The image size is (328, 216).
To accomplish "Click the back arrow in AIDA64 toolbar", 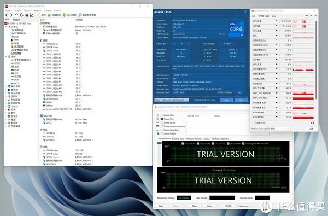I will (x=7, y=15).
